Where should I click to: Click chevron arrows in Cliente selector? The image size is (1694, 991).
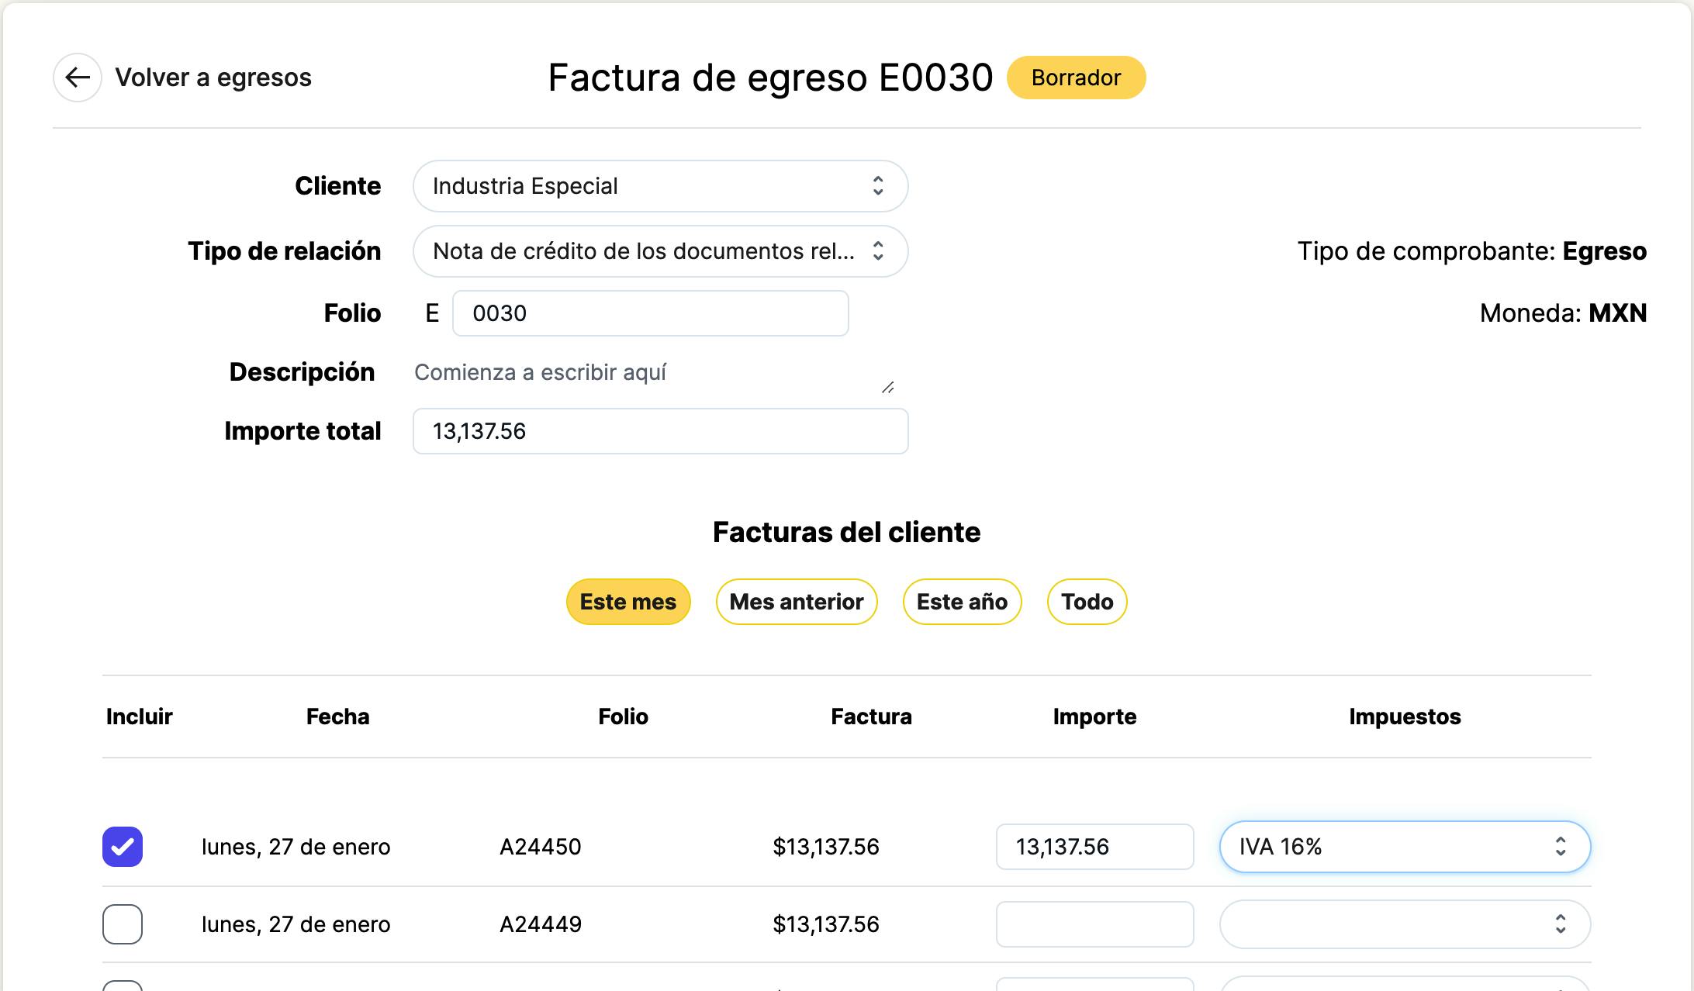click(877, 186)
